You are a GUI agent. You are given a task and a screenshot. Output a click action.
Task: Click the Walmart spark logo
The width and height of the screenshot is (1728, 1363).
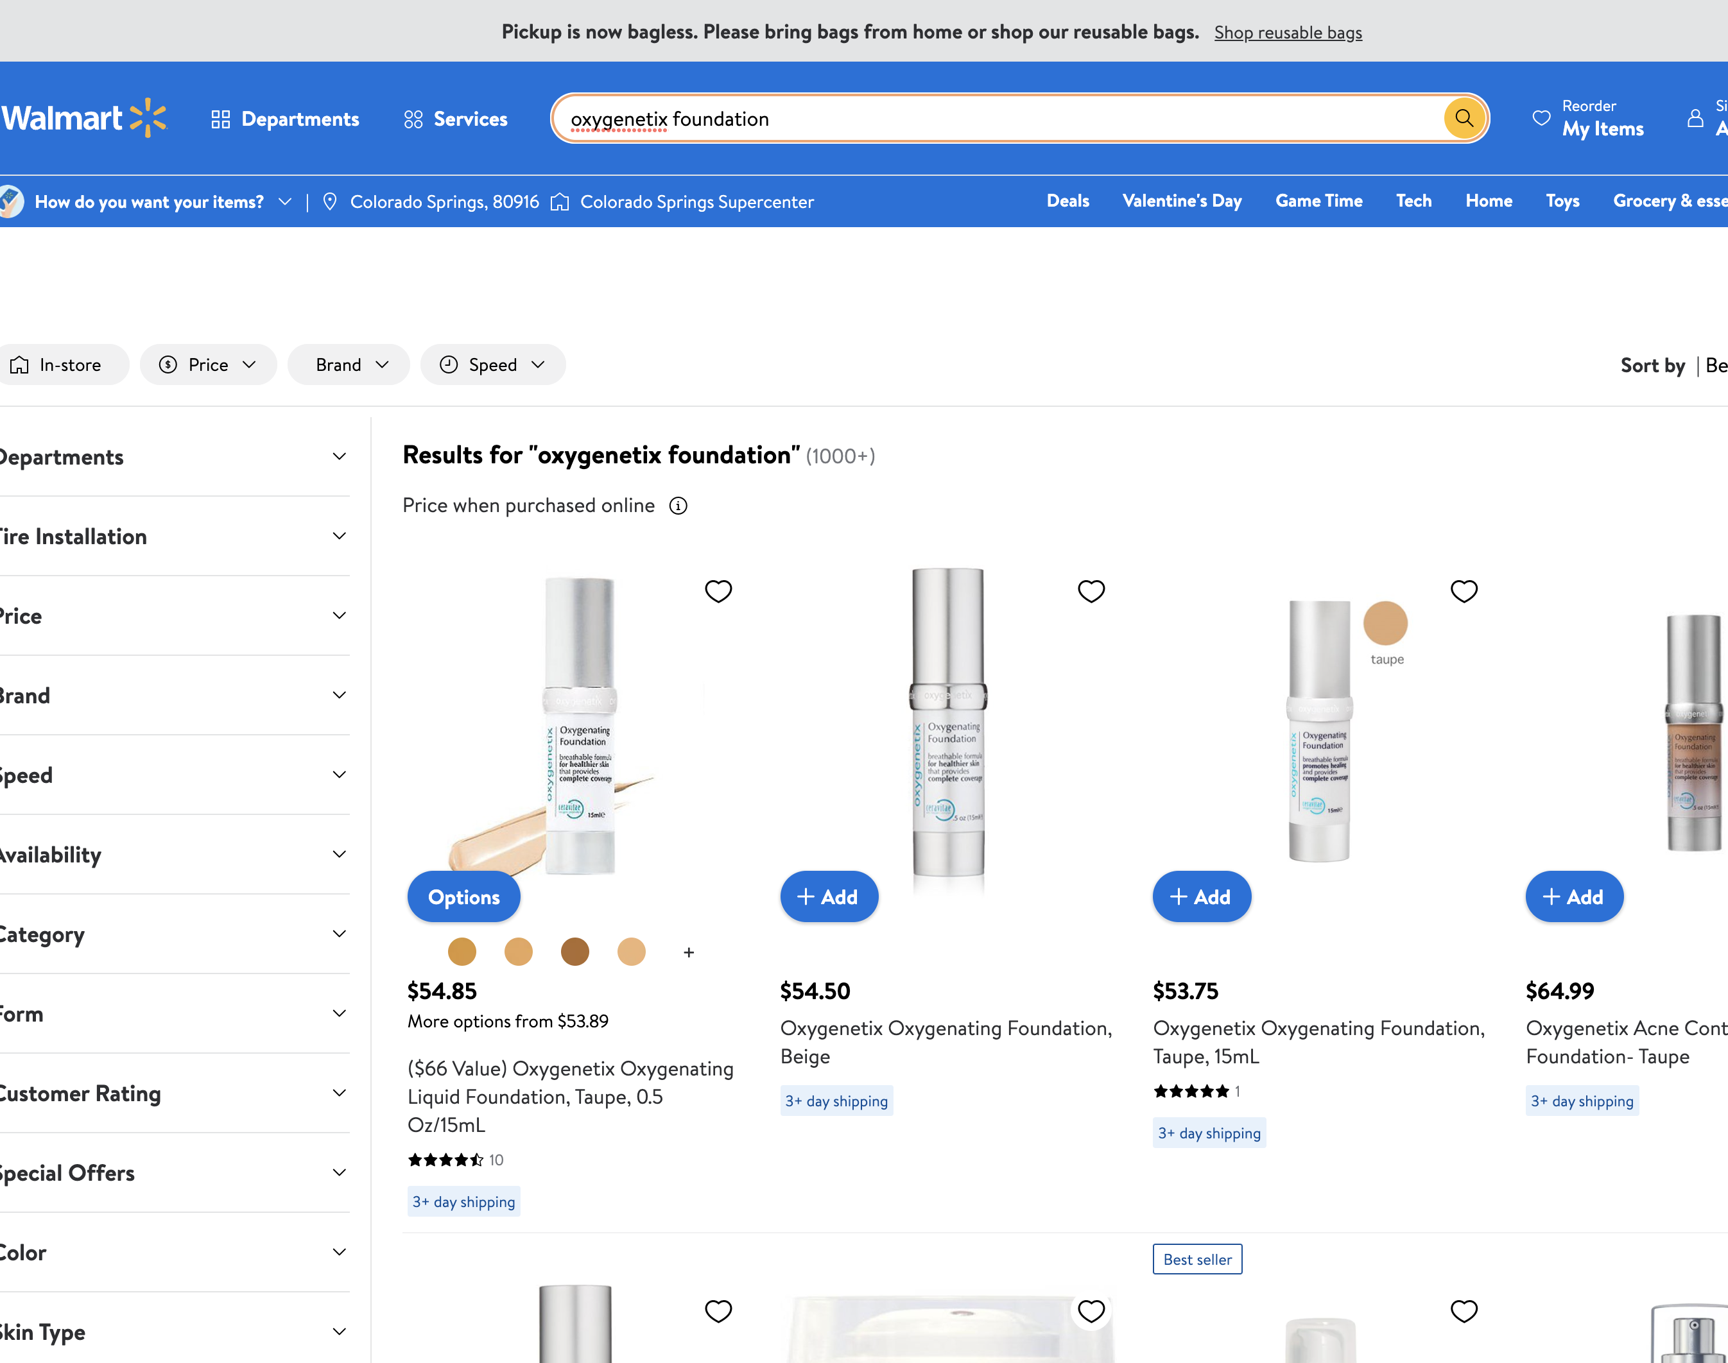(x=148, y=118)
